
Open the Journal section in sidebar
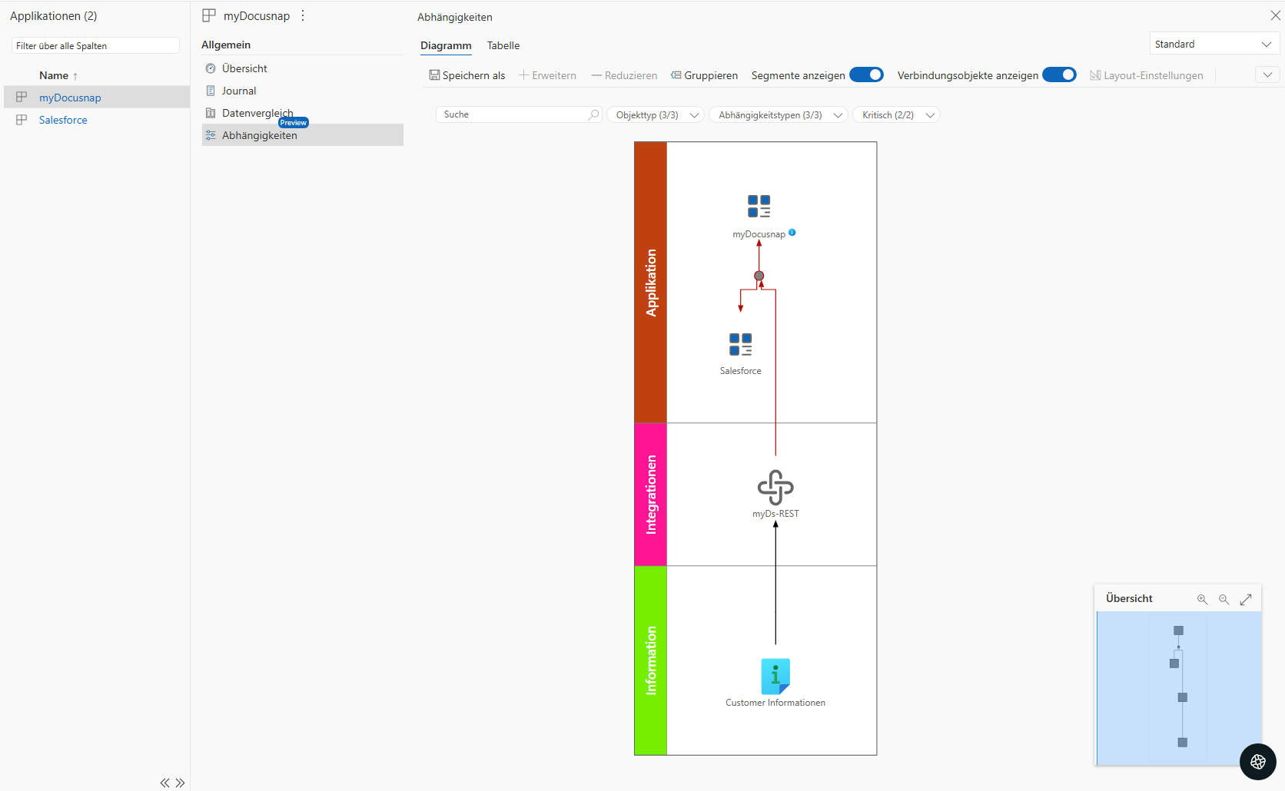[239, 91]
